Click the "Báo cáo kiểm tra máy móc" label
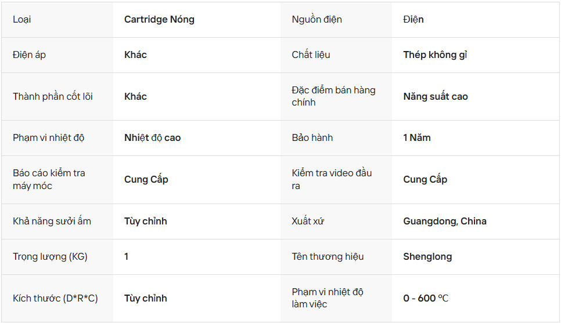The width and height of the screenshot is (561, 323). (x=49, y=179)
